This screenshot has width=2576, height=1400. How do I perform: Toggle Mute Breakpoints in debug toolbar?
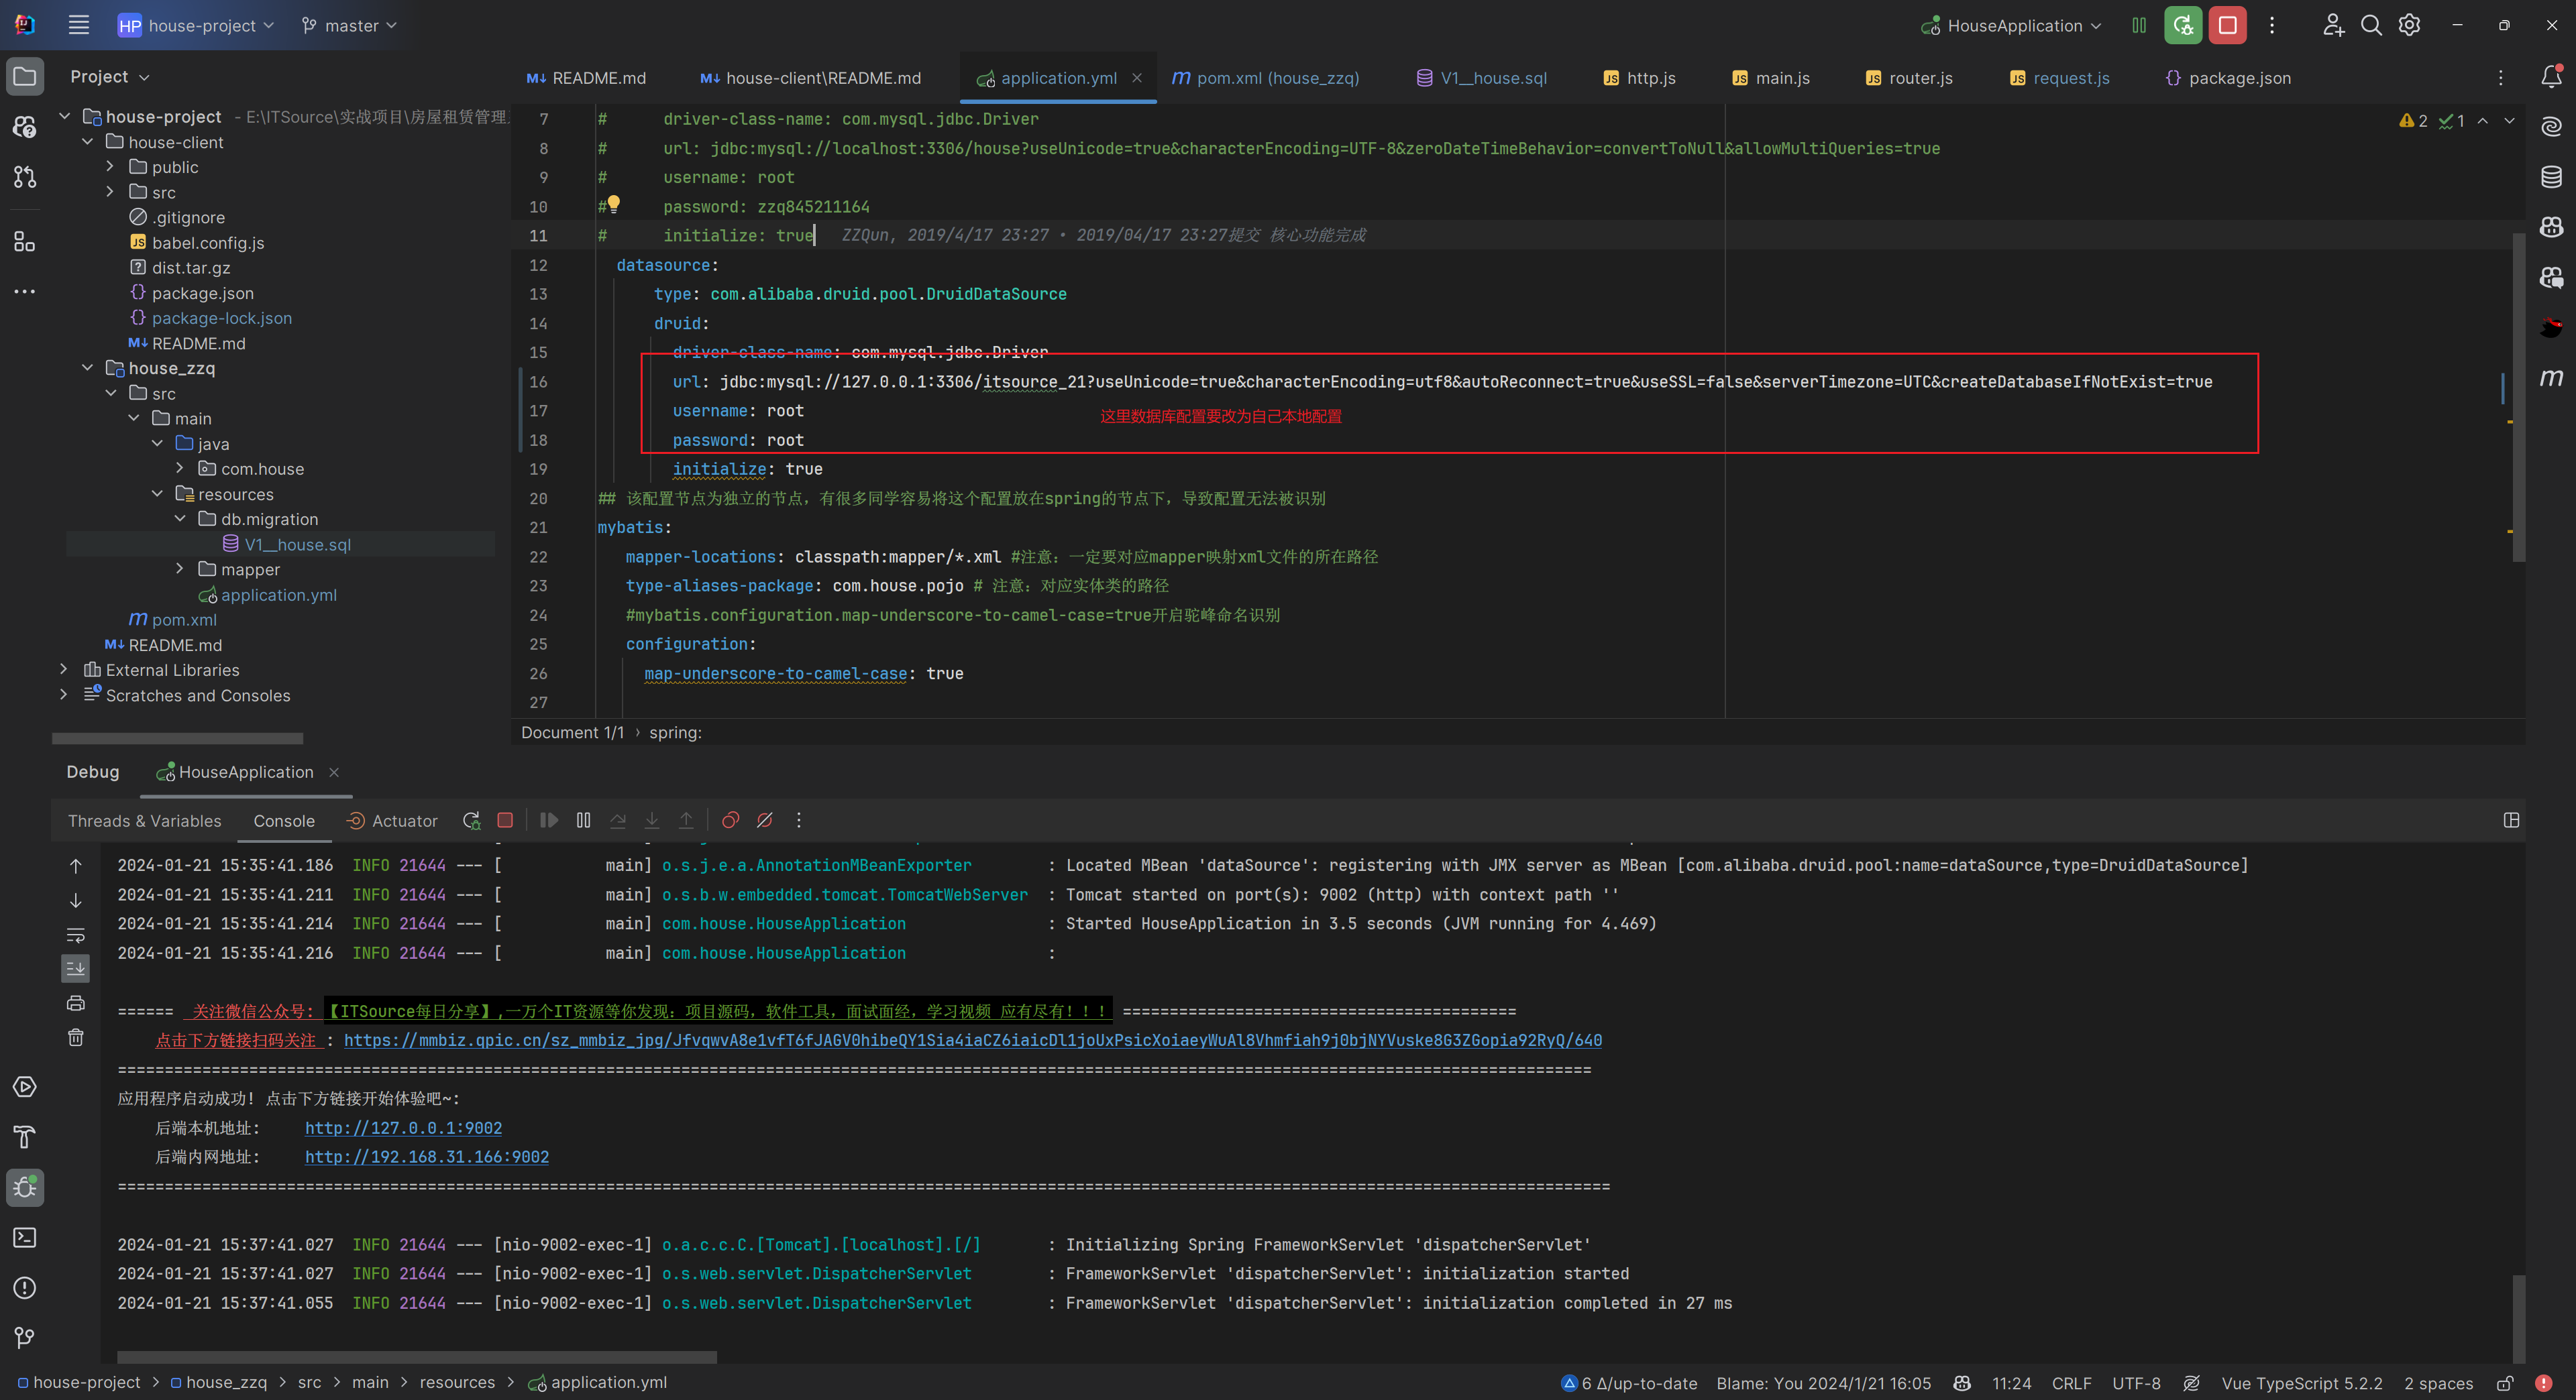point(764,821)
